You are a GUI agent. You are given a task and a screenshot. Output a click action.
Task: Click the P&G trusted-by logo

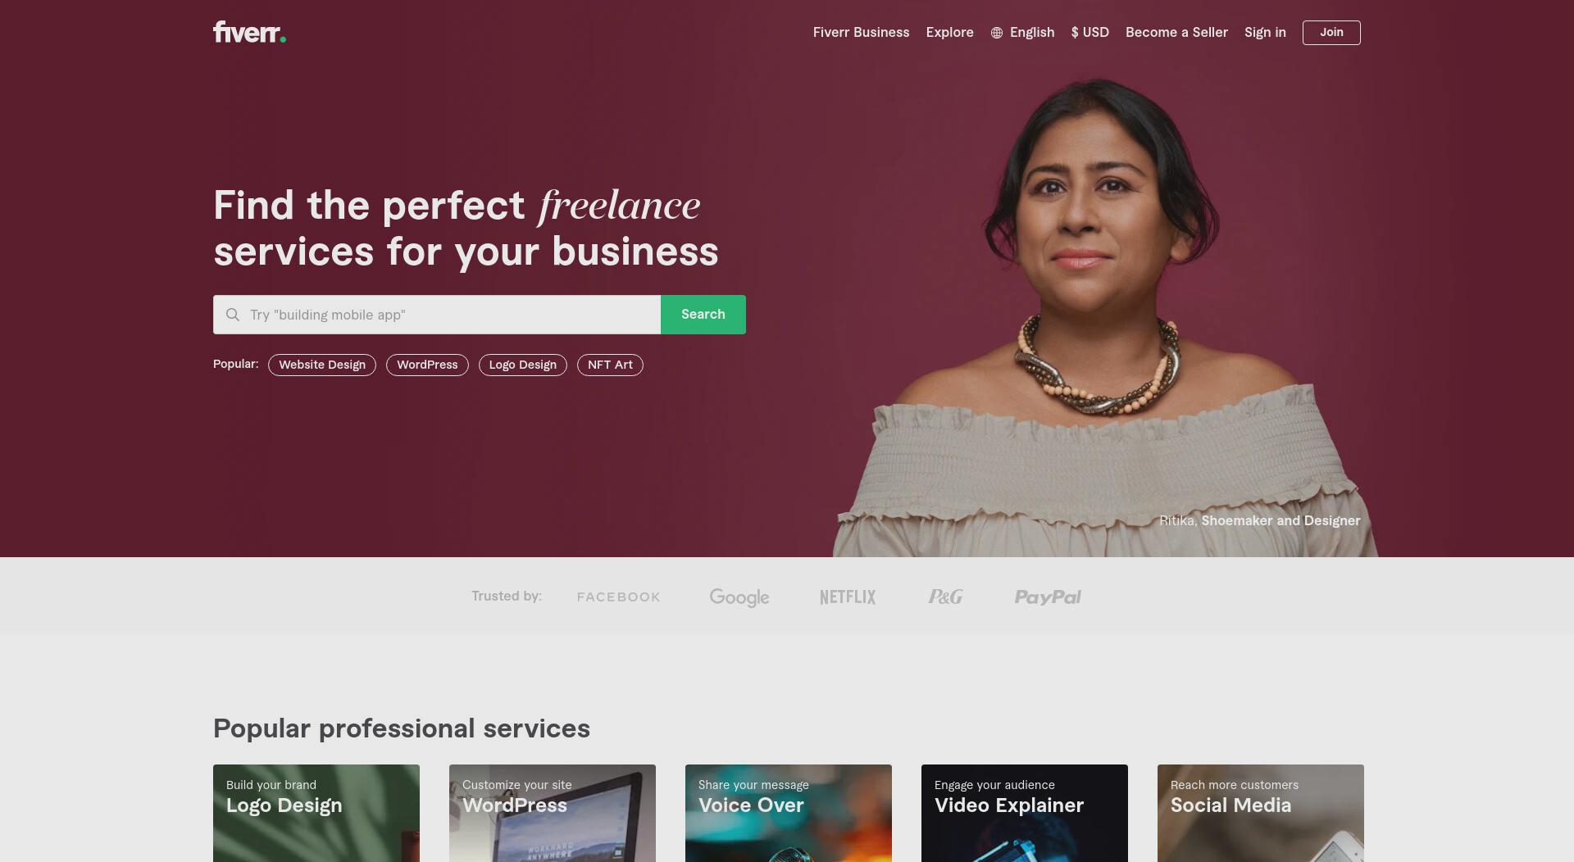pos(945,597)
